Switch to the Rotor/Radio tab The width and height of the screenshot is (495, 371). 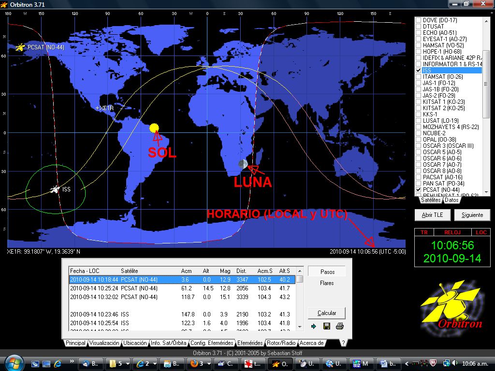pos(281,343)
